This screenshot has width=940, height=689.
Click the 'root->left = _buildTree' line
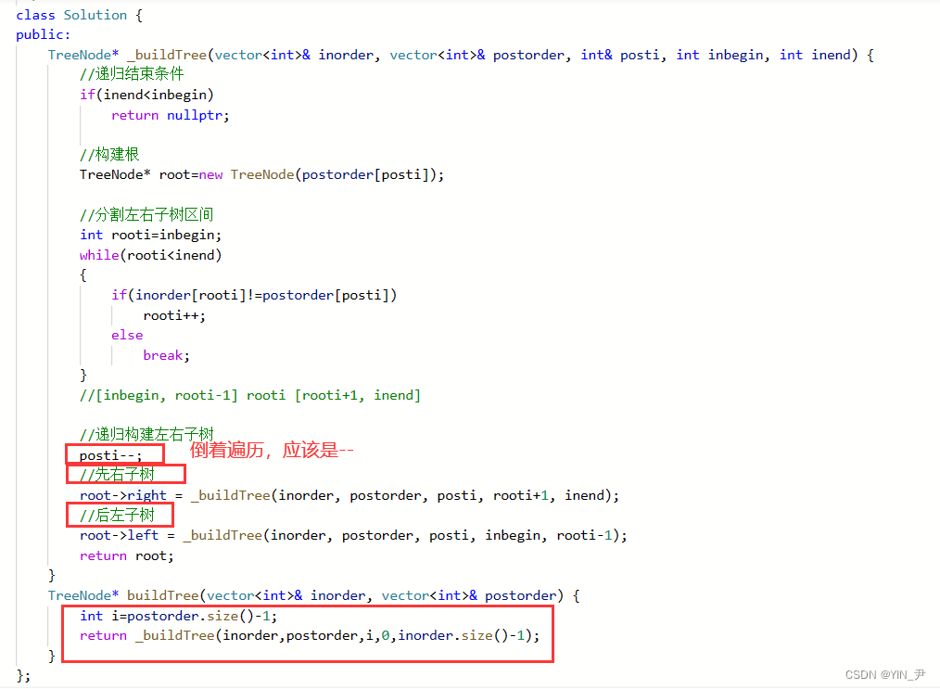point(353,535)
